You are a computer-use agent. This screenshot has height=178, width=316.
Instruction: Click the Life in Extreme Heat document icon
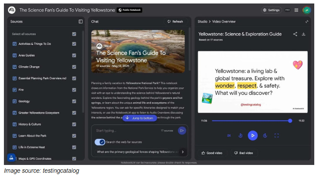point(14,147)
